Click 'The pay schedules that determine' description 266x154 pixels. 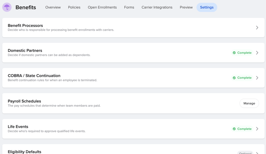pyautogui.click(x=54, y=105)
